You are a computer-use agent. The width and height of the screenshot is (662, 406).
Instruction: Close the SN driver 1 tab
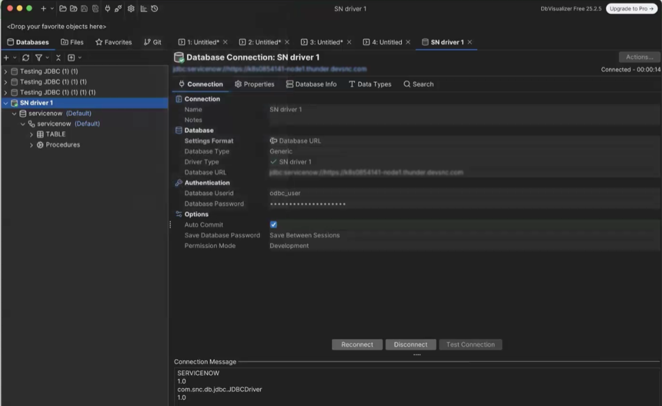click(x=470, y=42)
